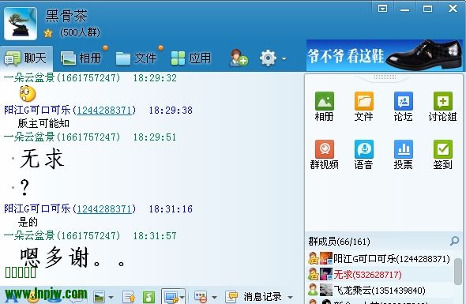
Task: Expand settings gear dropdown arrow
Action: [284, 59]
